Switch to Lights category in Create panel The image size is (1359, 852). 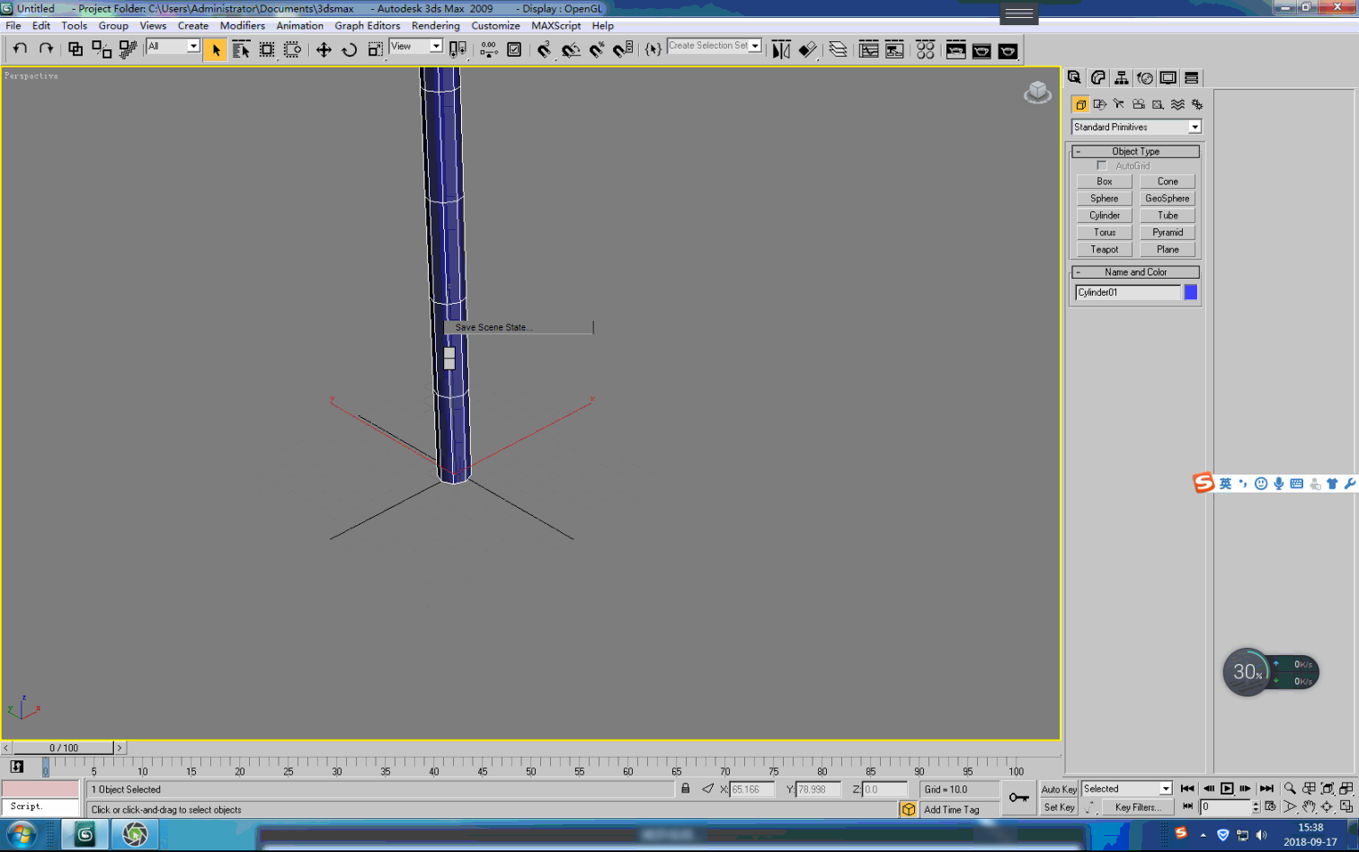coord(1119,104)
